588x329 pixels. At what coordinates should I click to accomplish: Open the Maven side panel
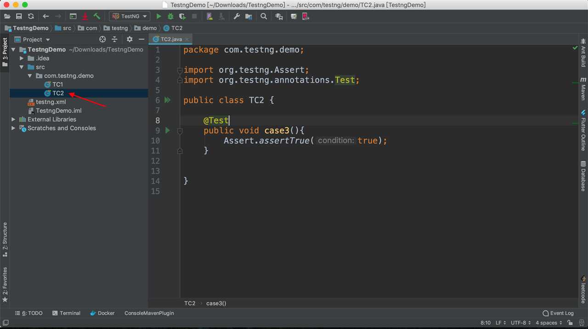click(583, 89)
